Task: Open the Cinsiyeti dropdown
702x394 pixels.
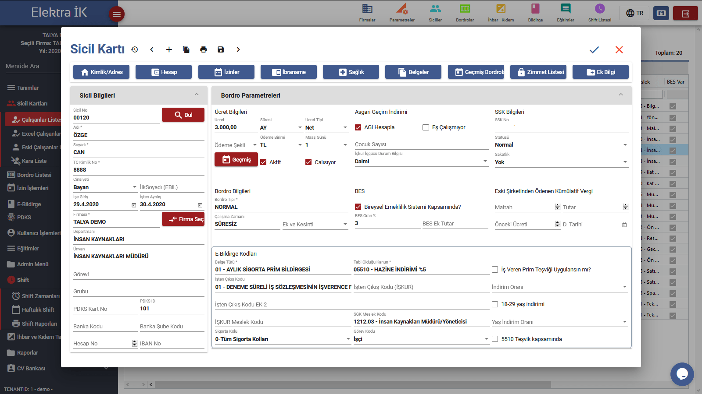Action: [105, 187]
